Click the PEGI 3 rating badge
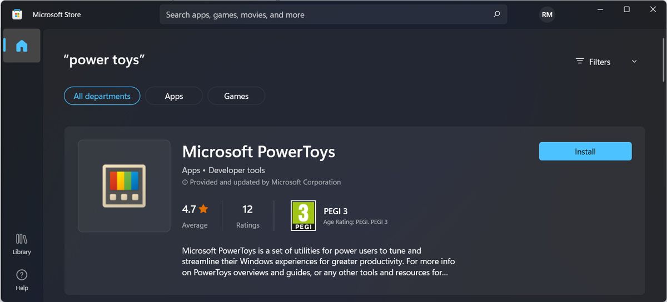This screenshot has width=667, height=302. pyautogui.click(x=303, y=215)
